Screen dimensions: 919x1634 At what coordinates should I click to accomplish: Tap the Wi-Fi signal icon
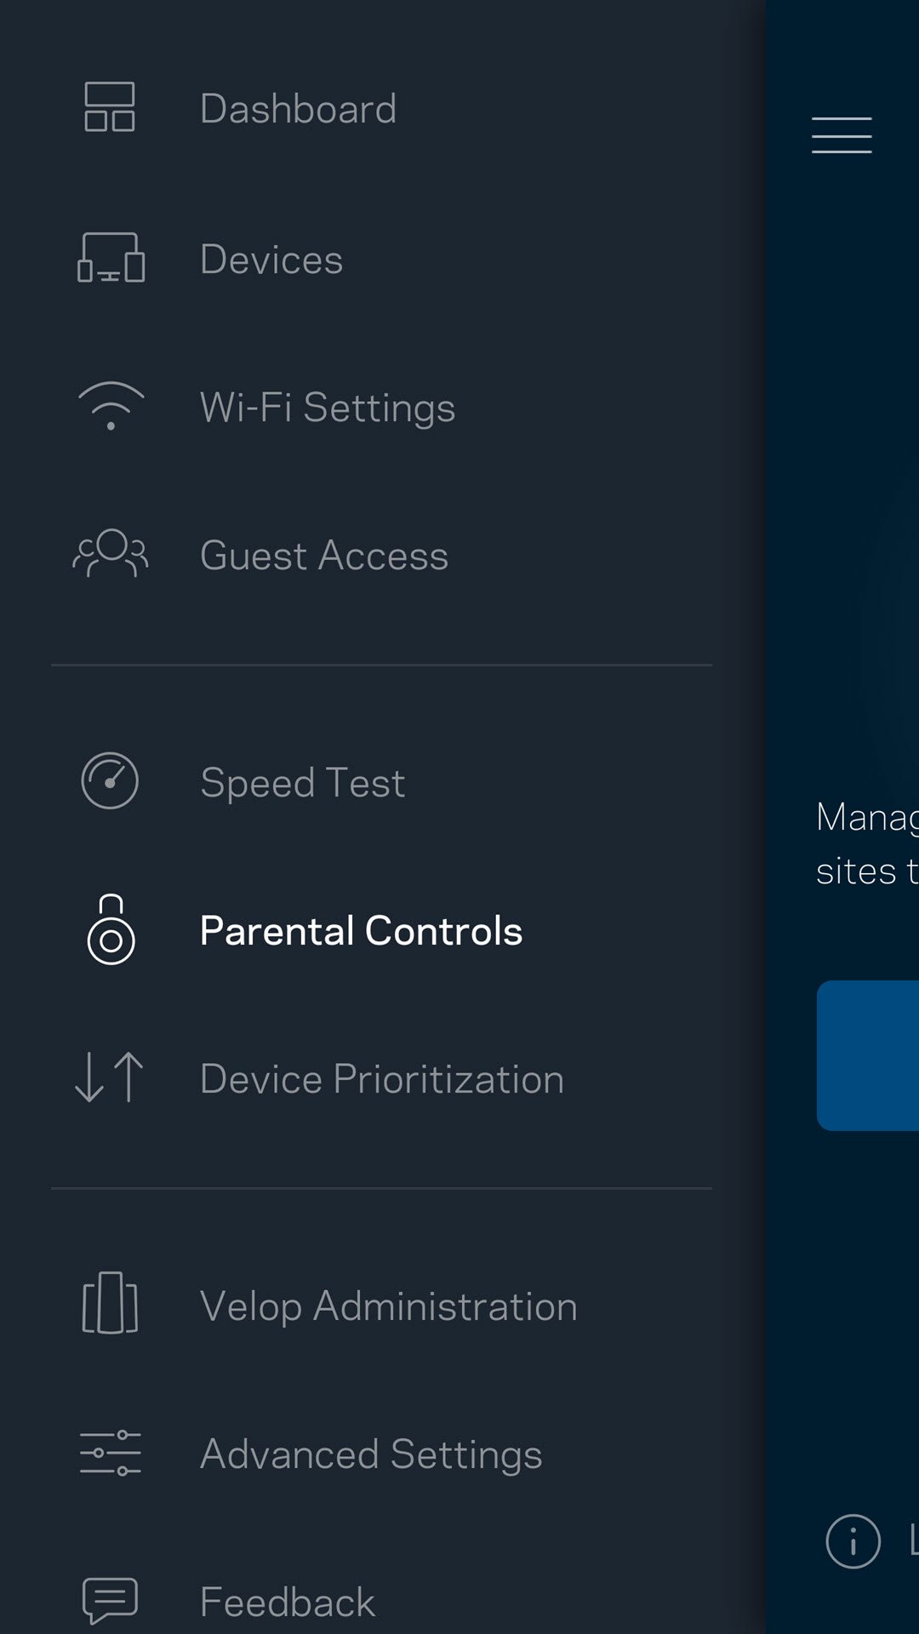[111, 406]
